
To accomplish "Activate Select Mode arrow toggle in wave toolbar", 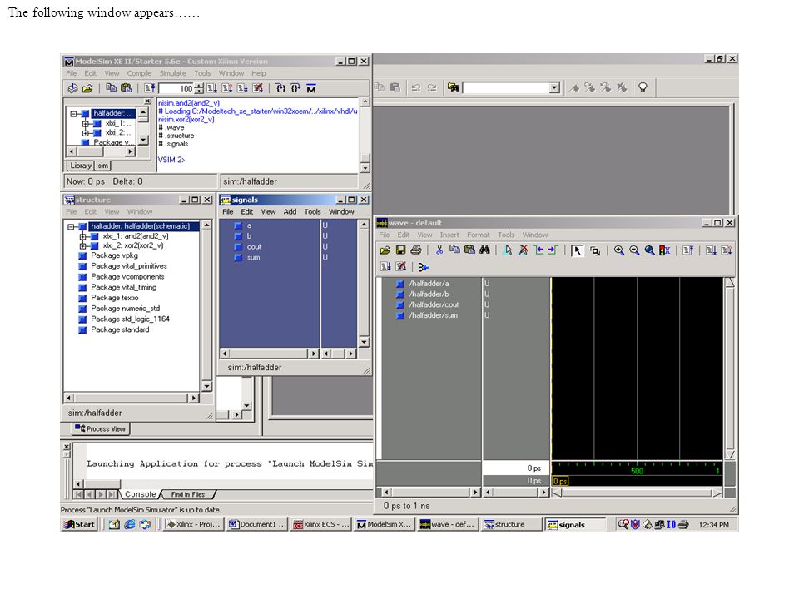I will pyautogui.click(x=578, y=250).
